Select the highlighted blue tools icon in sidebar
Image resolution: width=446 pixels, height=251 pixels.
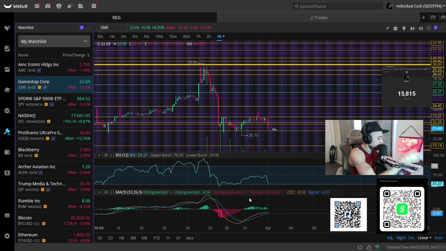tap(7, 131)
